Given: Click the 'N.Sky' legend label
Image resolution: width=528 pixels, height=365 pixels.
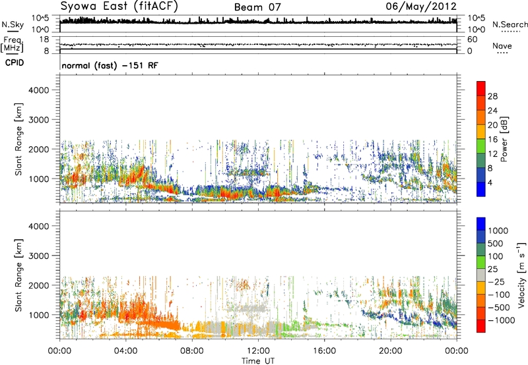Looking at the screenshot, I should pos(13,24).
